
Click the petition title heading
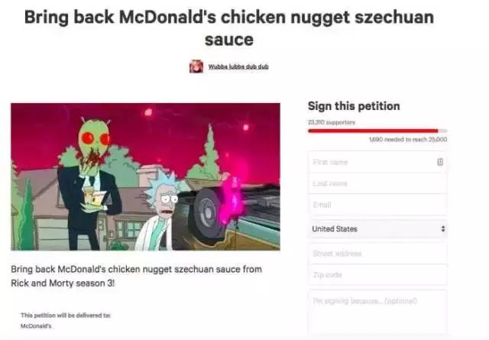[229, 28]
